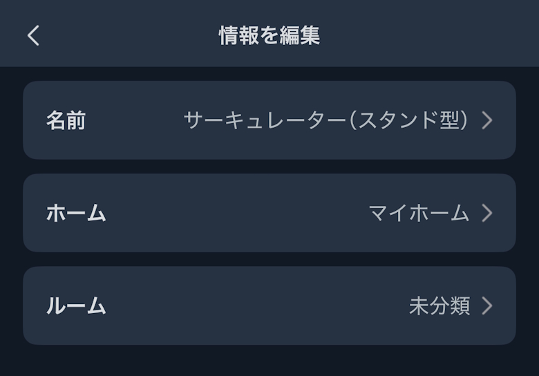Click empty space in the 名前 card

(131, 120)
